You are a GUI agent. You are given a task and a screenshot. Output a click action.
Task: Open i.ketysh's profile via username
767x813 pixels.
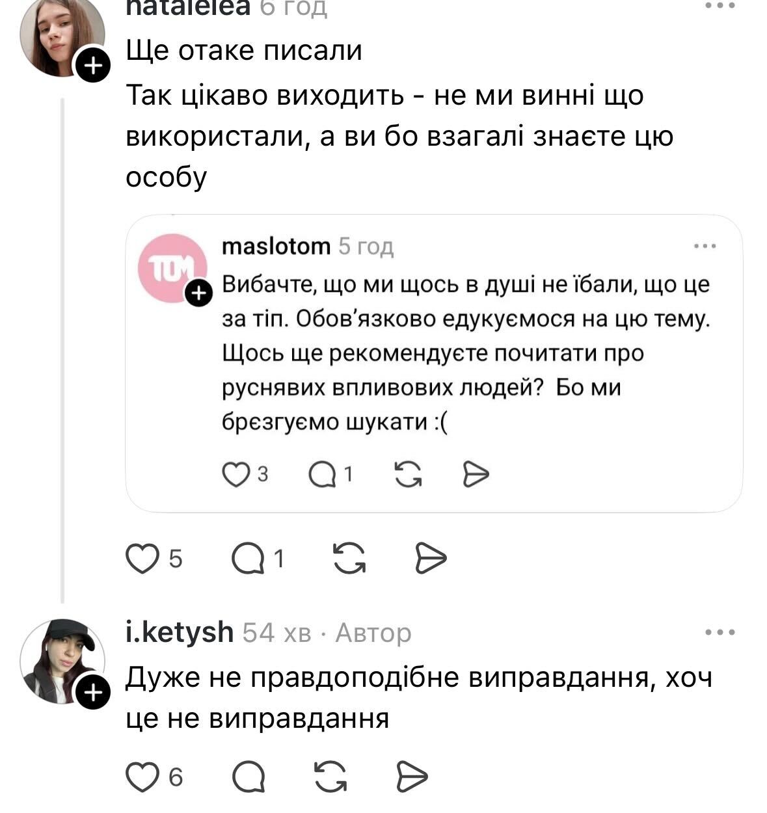coord(179,632)
